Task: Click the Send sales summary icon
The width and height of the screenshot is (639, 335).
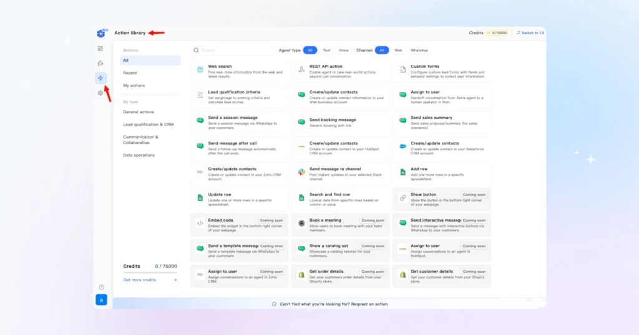Action: click(402, 121)
